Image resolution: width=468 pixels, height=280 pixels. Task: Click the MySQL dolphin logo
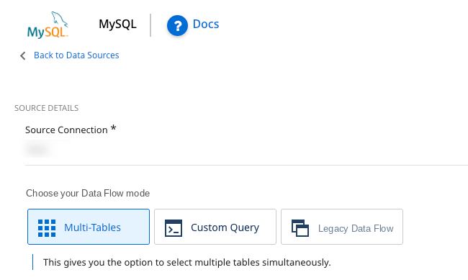pyautogui.click(x=48, y=25)
